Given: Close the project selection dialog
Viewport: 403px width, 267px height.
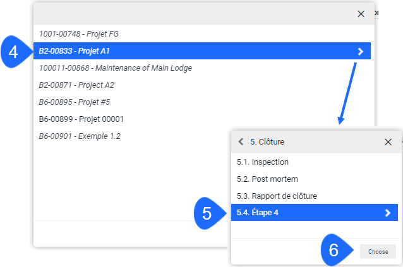Looking at the screenshot, I should (361, 14).
